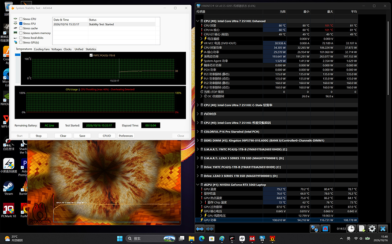Click HWiNFO expand columns blue arrows icon
The height and width of the screenshot is (244, 392).
click(x=200, y=229)
